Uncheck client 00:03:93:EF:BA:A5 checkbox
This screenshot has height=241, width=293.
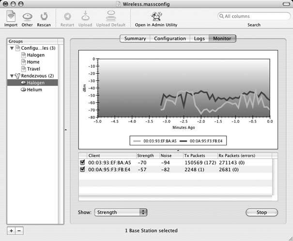(82, 163)
